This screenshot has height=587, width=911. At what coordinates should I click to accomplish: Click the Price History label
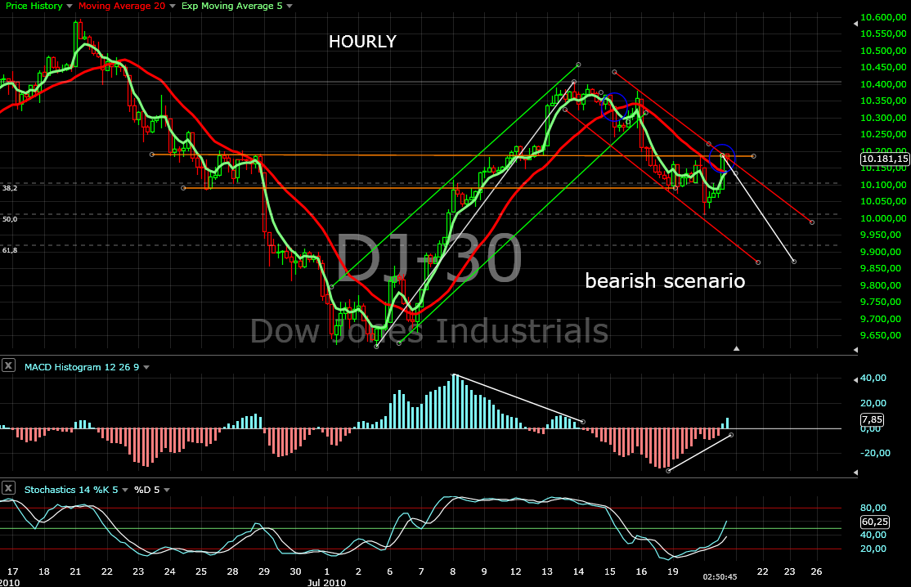click(34, 6)
